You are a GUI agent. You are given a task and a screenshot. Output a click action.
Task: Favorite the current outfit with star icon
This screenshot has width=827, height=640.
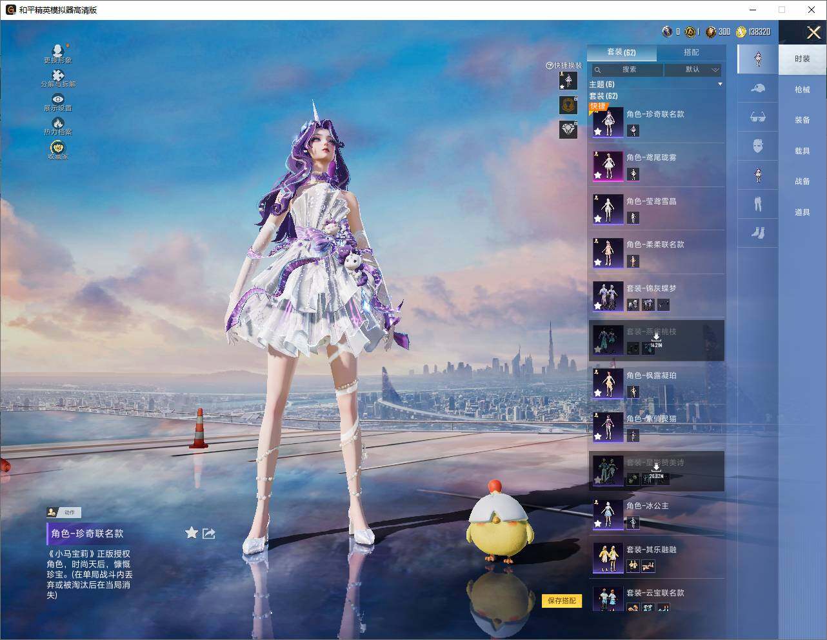point(192,533)
